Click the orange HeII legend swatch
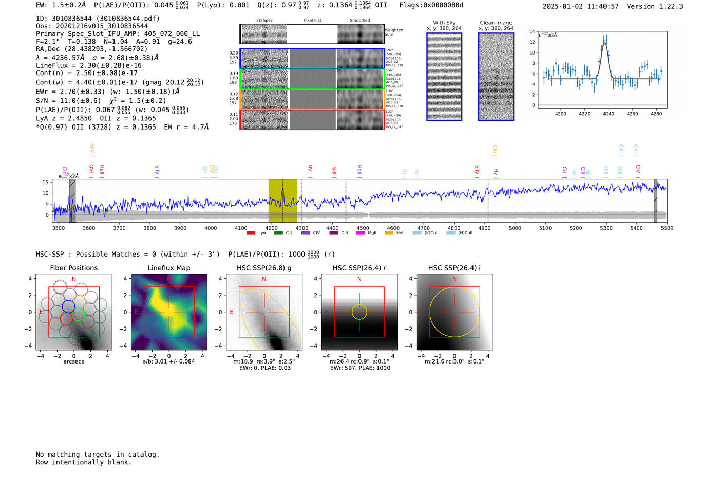 coord(389,233)
